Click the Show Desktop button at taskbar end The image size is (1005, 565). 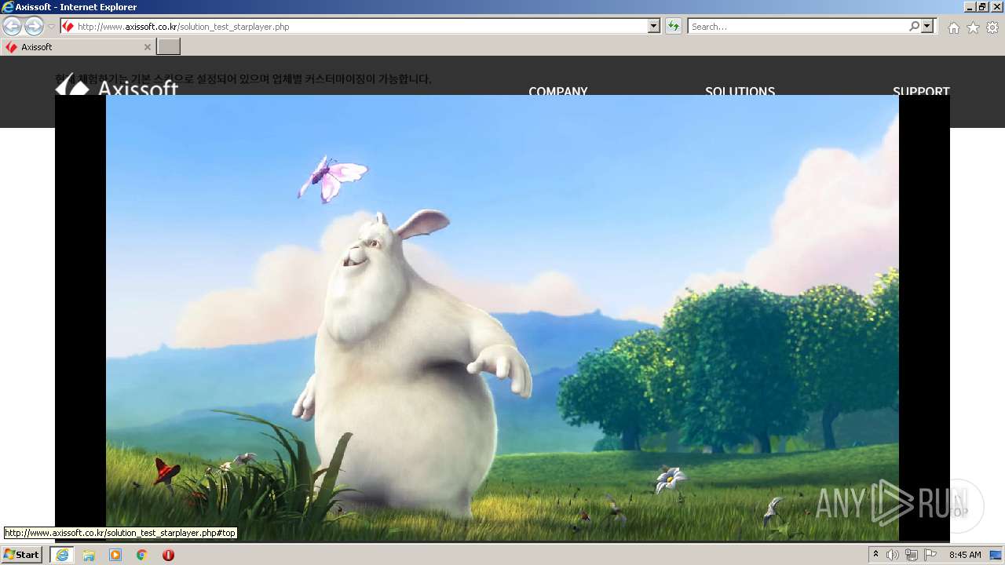(x=997, y=555)
